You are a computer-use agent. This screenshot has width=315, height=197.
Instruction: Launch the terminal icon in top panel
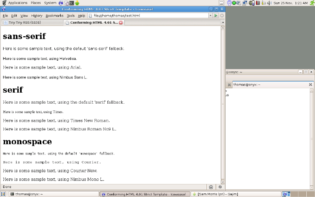72,3
